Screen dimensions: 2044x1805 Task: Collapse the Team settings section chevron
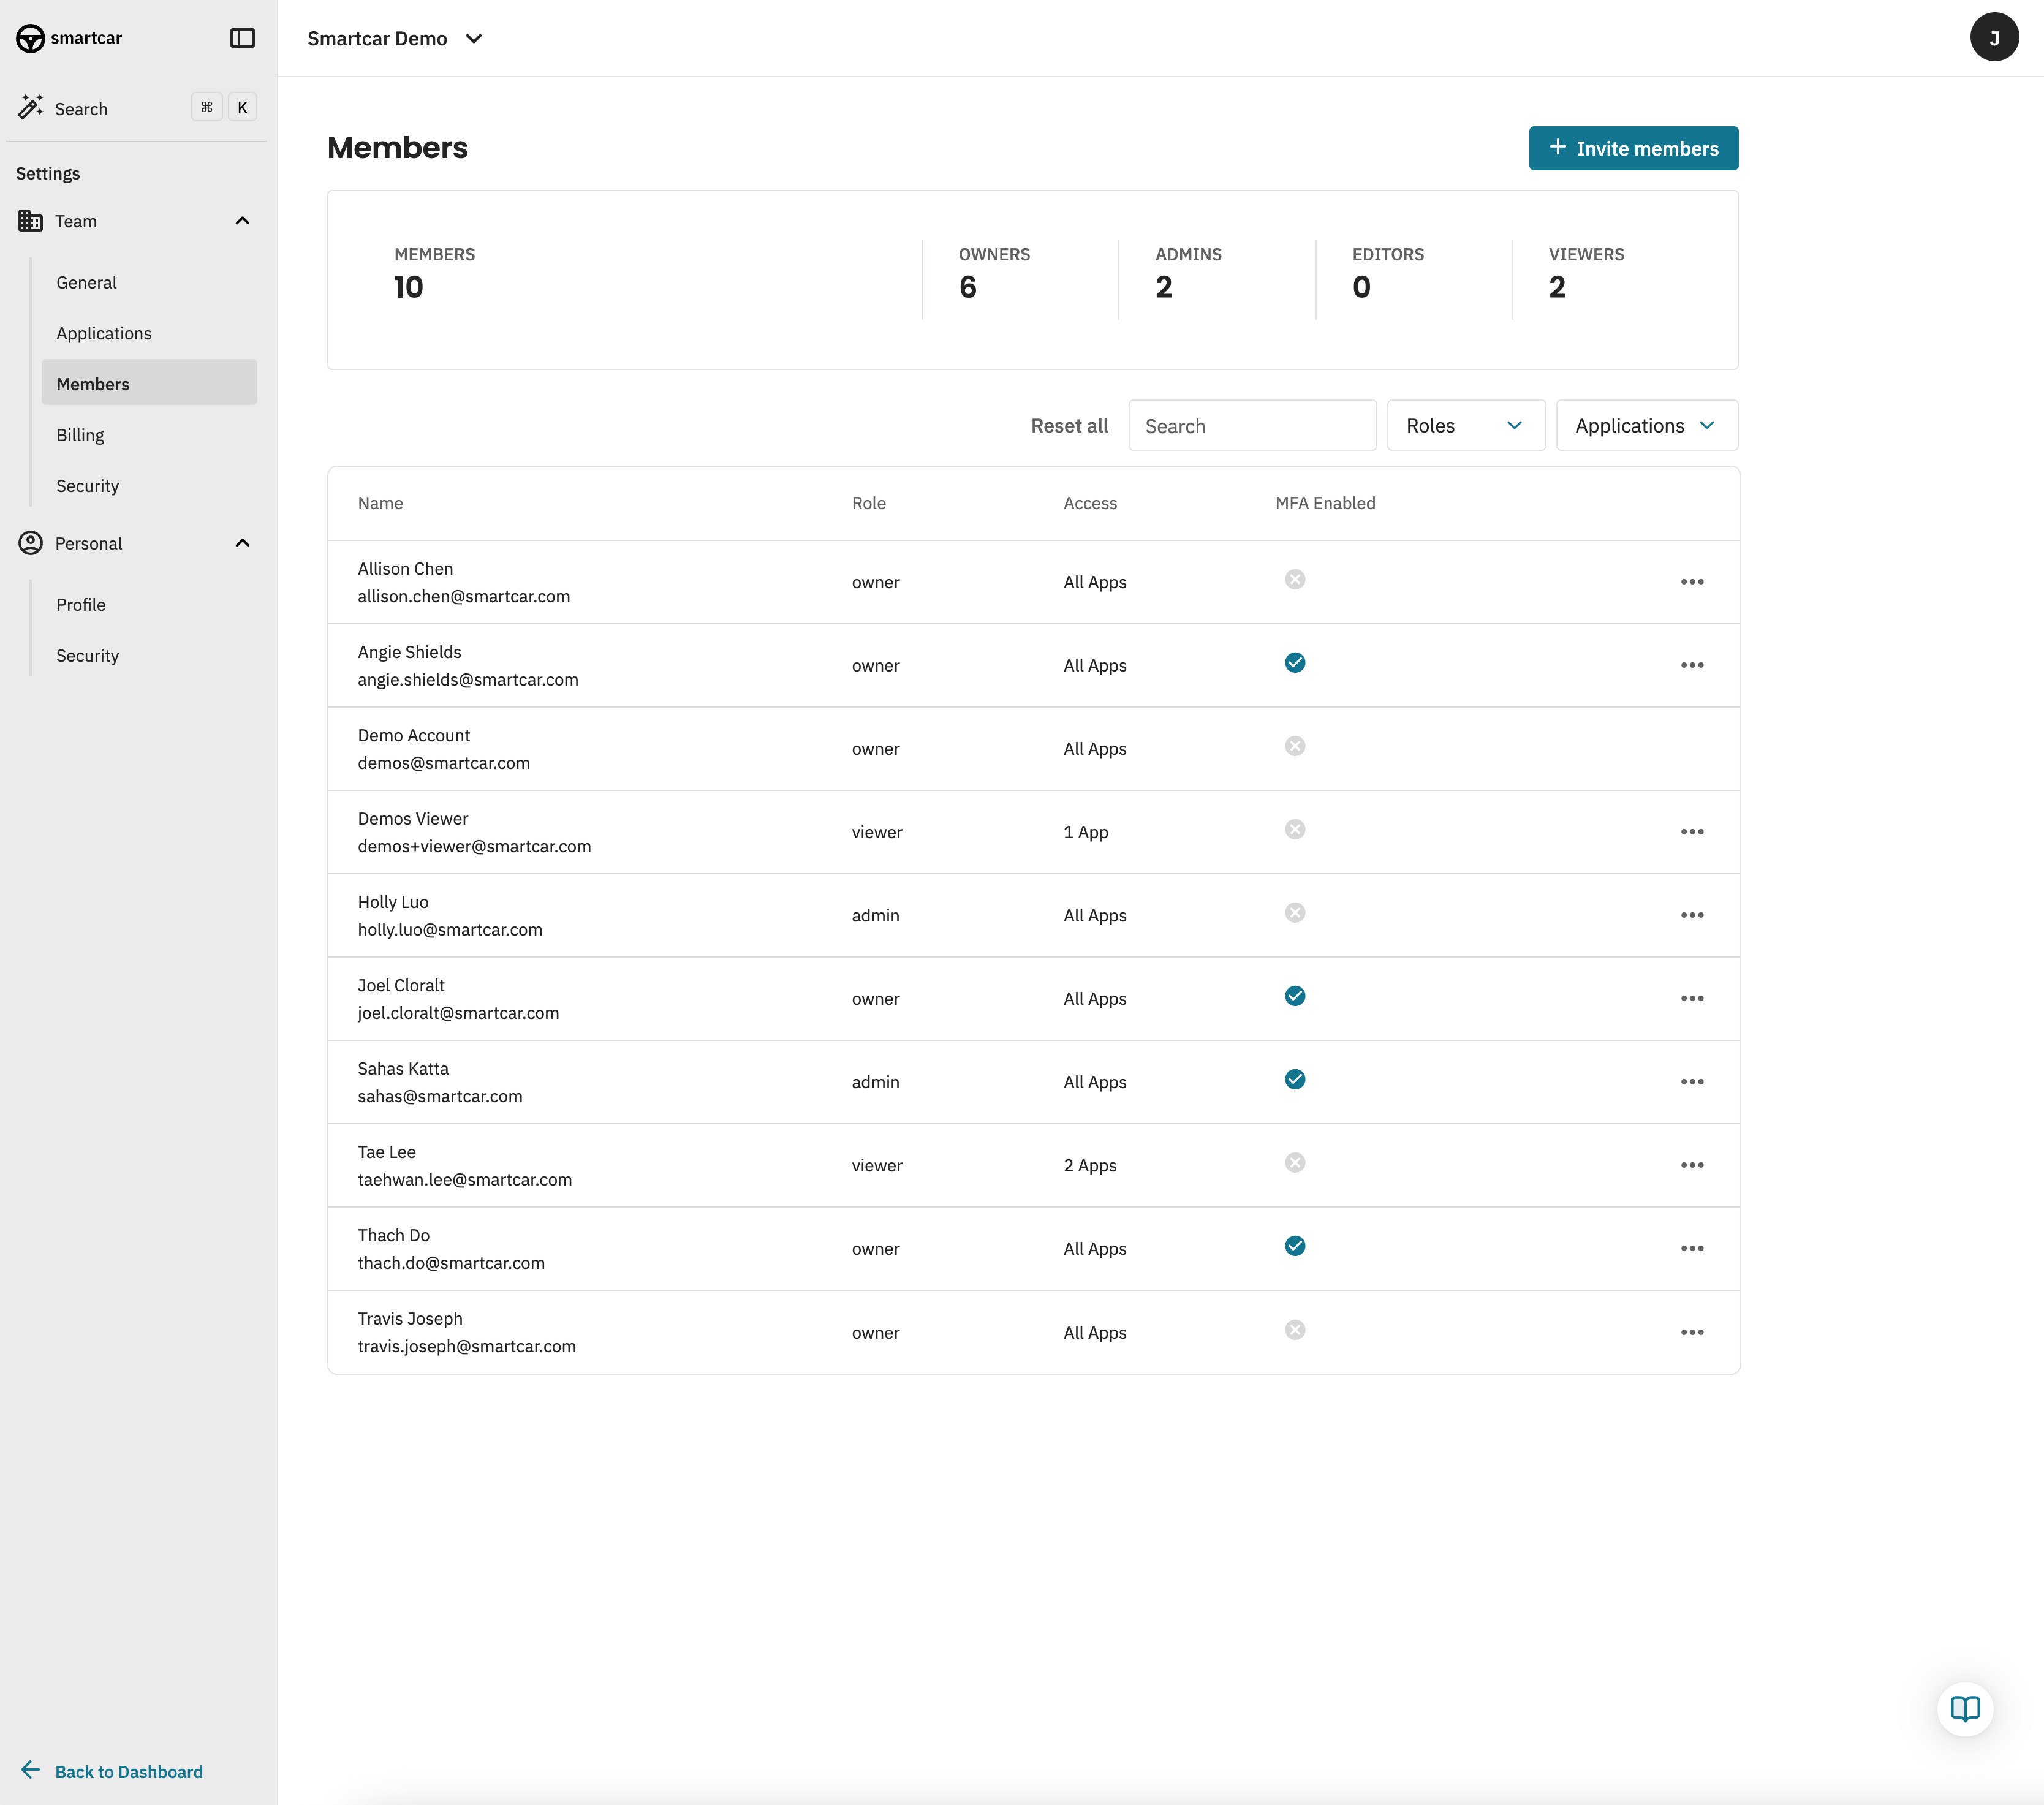242,221
